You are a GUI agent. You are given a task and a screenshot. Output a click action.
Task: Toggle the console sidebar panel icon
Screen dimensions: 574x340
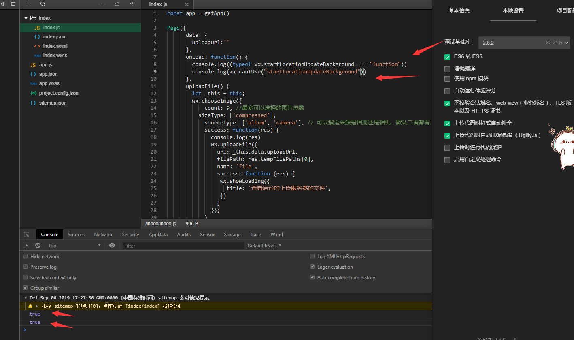click(26, 245)
